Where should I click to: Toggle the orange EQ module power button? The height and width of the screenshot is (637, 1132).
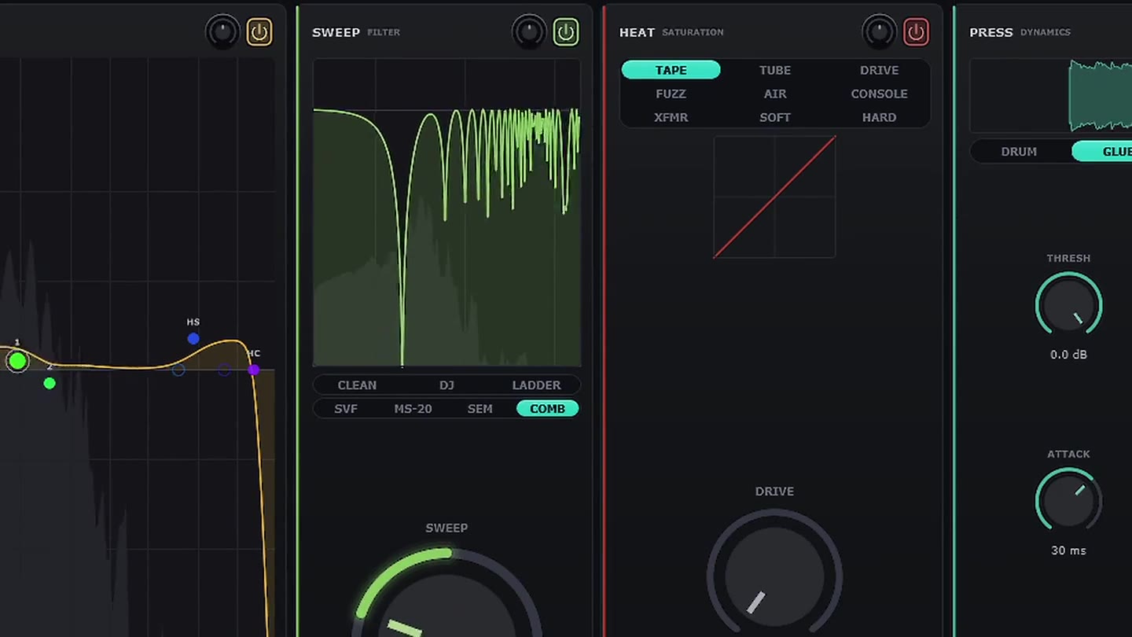pyautogui.click(x=259, y=32)
